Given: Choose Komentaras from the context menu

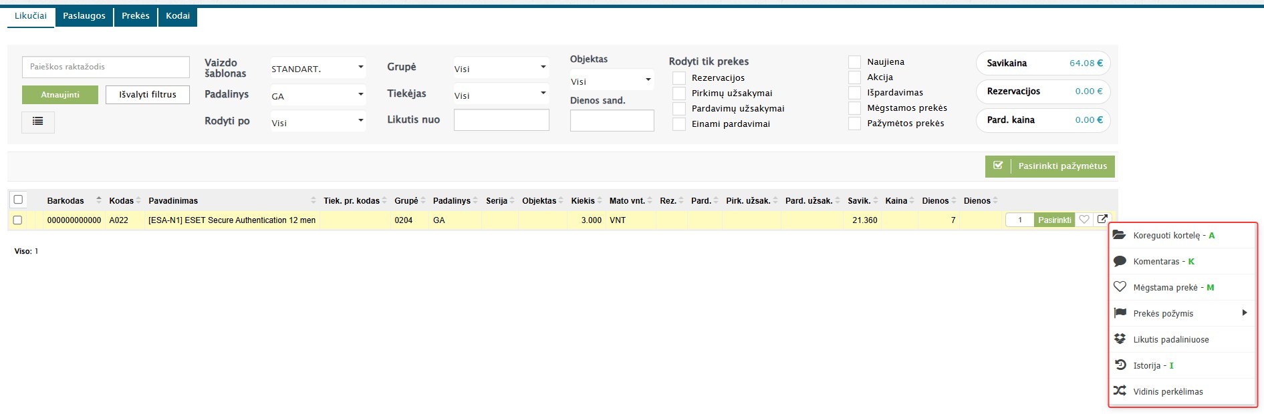Looking at the screenshot, I should (x=1182, y=262).
